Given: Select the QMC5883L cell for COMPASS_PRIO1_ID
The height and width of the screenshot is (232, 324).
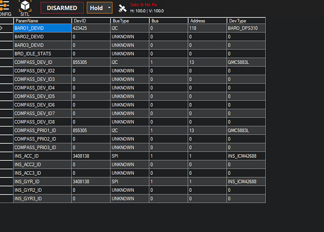Looking at the screenshot, I should coord(246,131).
